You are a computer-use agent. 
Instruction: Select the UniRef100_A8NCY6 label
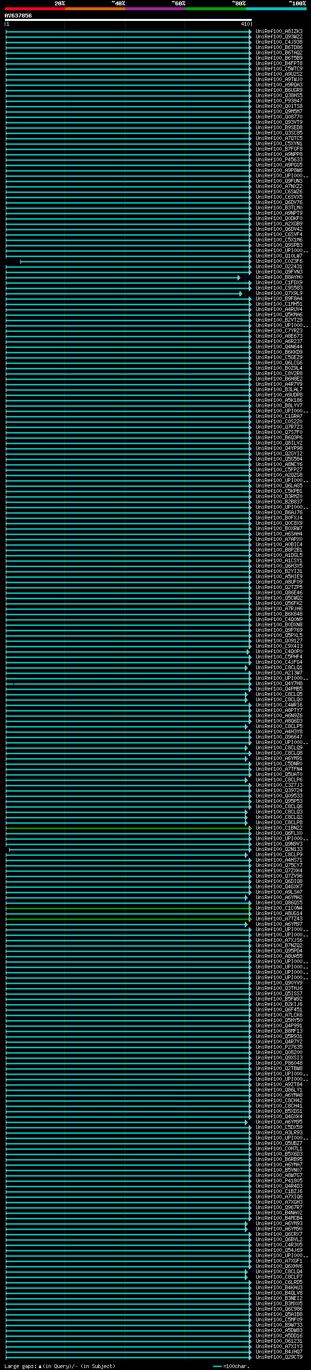tap(278, 464)
